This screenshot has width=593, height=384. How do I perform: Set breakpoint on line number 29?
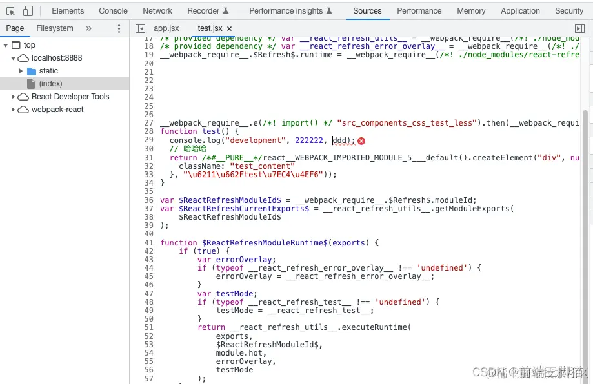pos(148,140)
